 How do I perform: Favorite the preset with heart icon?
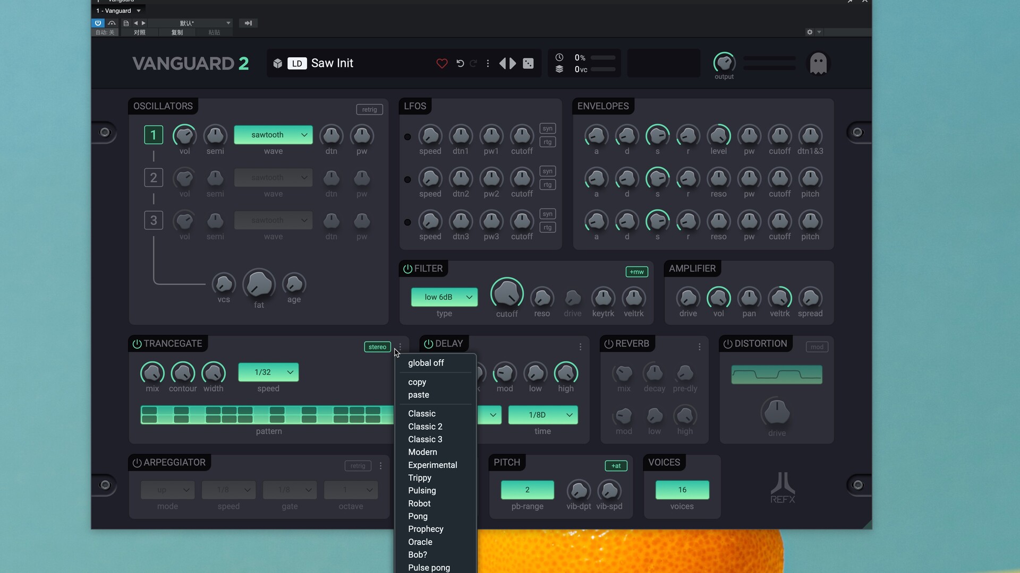point(441,64)
